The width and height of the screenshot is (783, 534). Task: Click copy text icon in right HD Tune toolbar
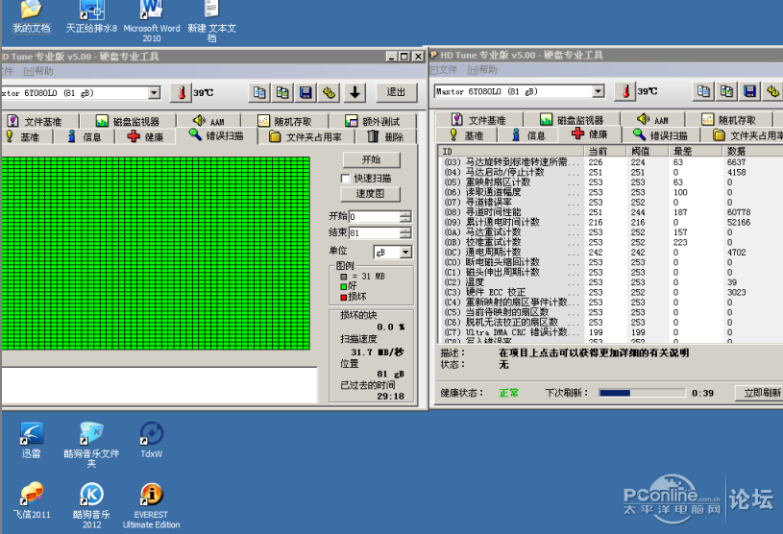(x=703, y=91)
